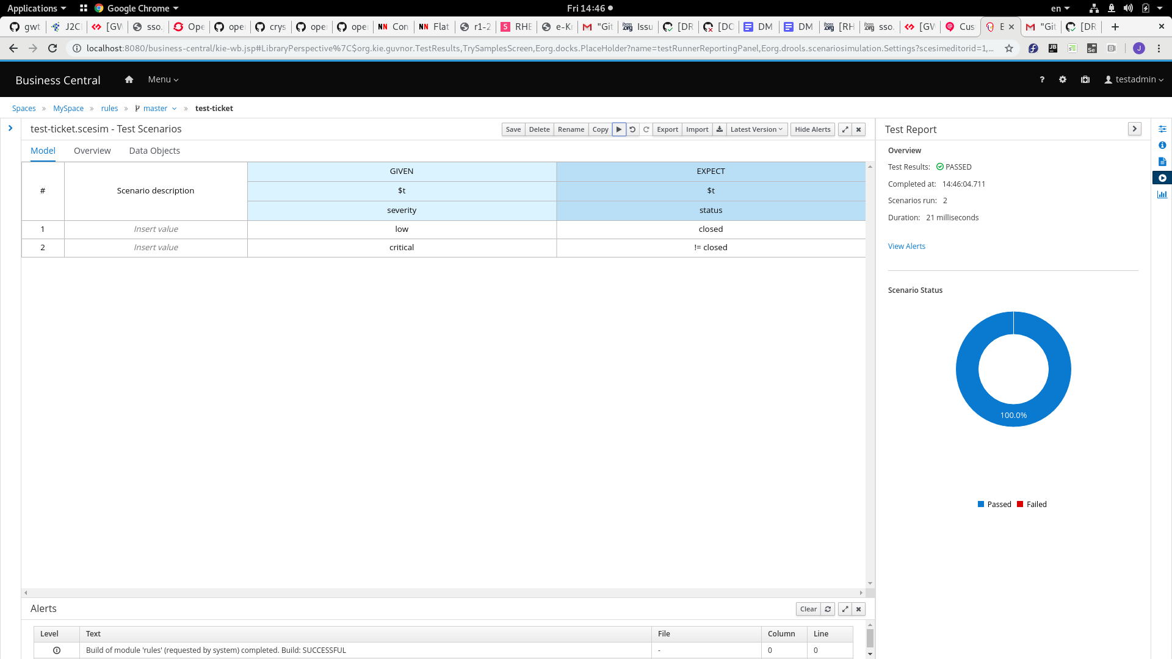Image resolution: width=1172 pixels, height=659 pixels.
Task: Click the Undo arrow in editor toolbar
Action: (x=632, y=129)
